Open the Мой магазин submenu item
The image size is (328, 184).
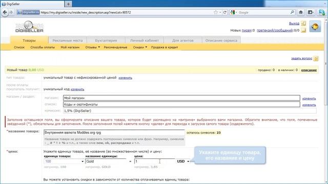point(70,48)
